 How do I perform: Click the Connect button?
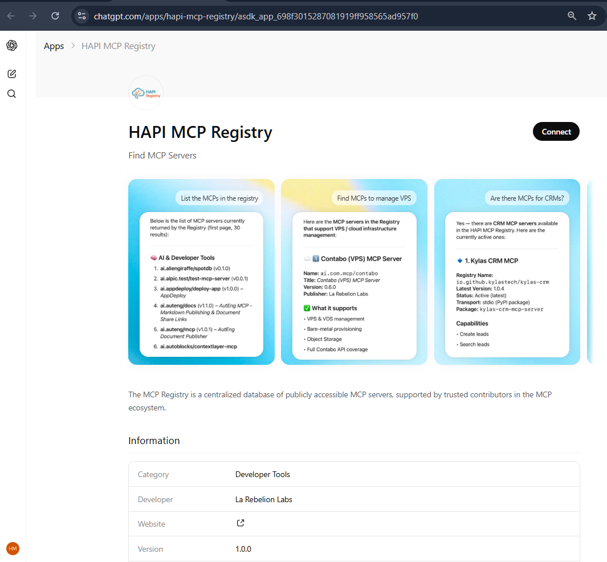(x=556, y=131)
